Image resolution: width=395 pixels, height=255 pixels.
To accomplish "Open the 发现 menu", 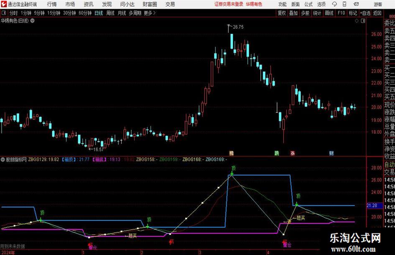I will point(107,4).
